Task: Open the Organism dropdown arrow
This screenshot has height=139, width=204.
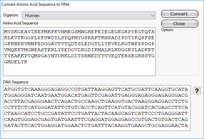Action: coord(153,15)
